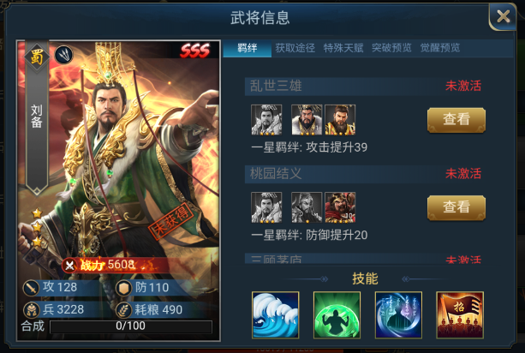Open the blue swirling scroll skill icon
Viewport: 525px width, 353px height.
(x=398, y=314)
